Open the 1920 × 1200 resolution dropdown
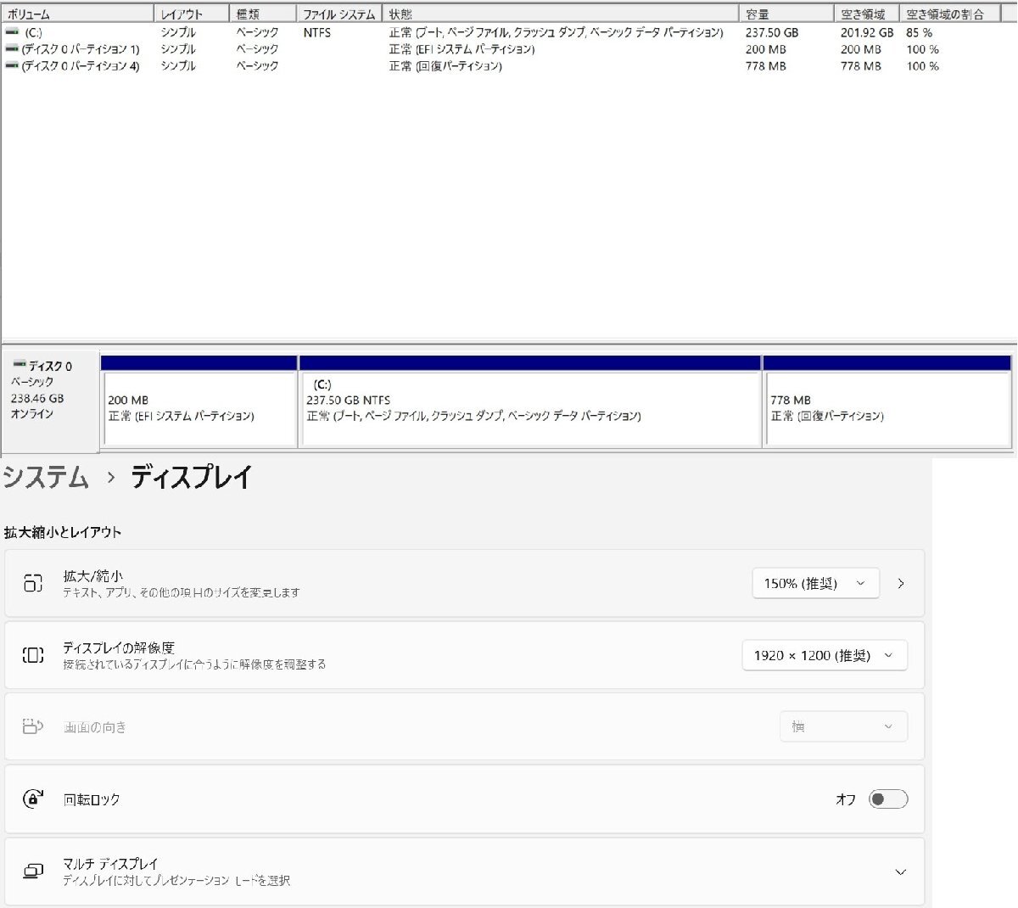The width and height of the screenshot is (1018, 908). coord(825,654)
